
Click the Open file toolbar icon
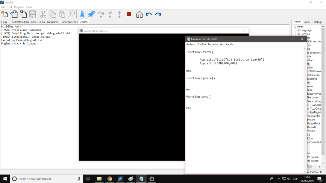click(14, 14)
